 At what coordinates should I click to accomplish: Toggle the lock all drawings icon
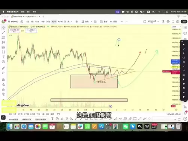coord(3,89)
